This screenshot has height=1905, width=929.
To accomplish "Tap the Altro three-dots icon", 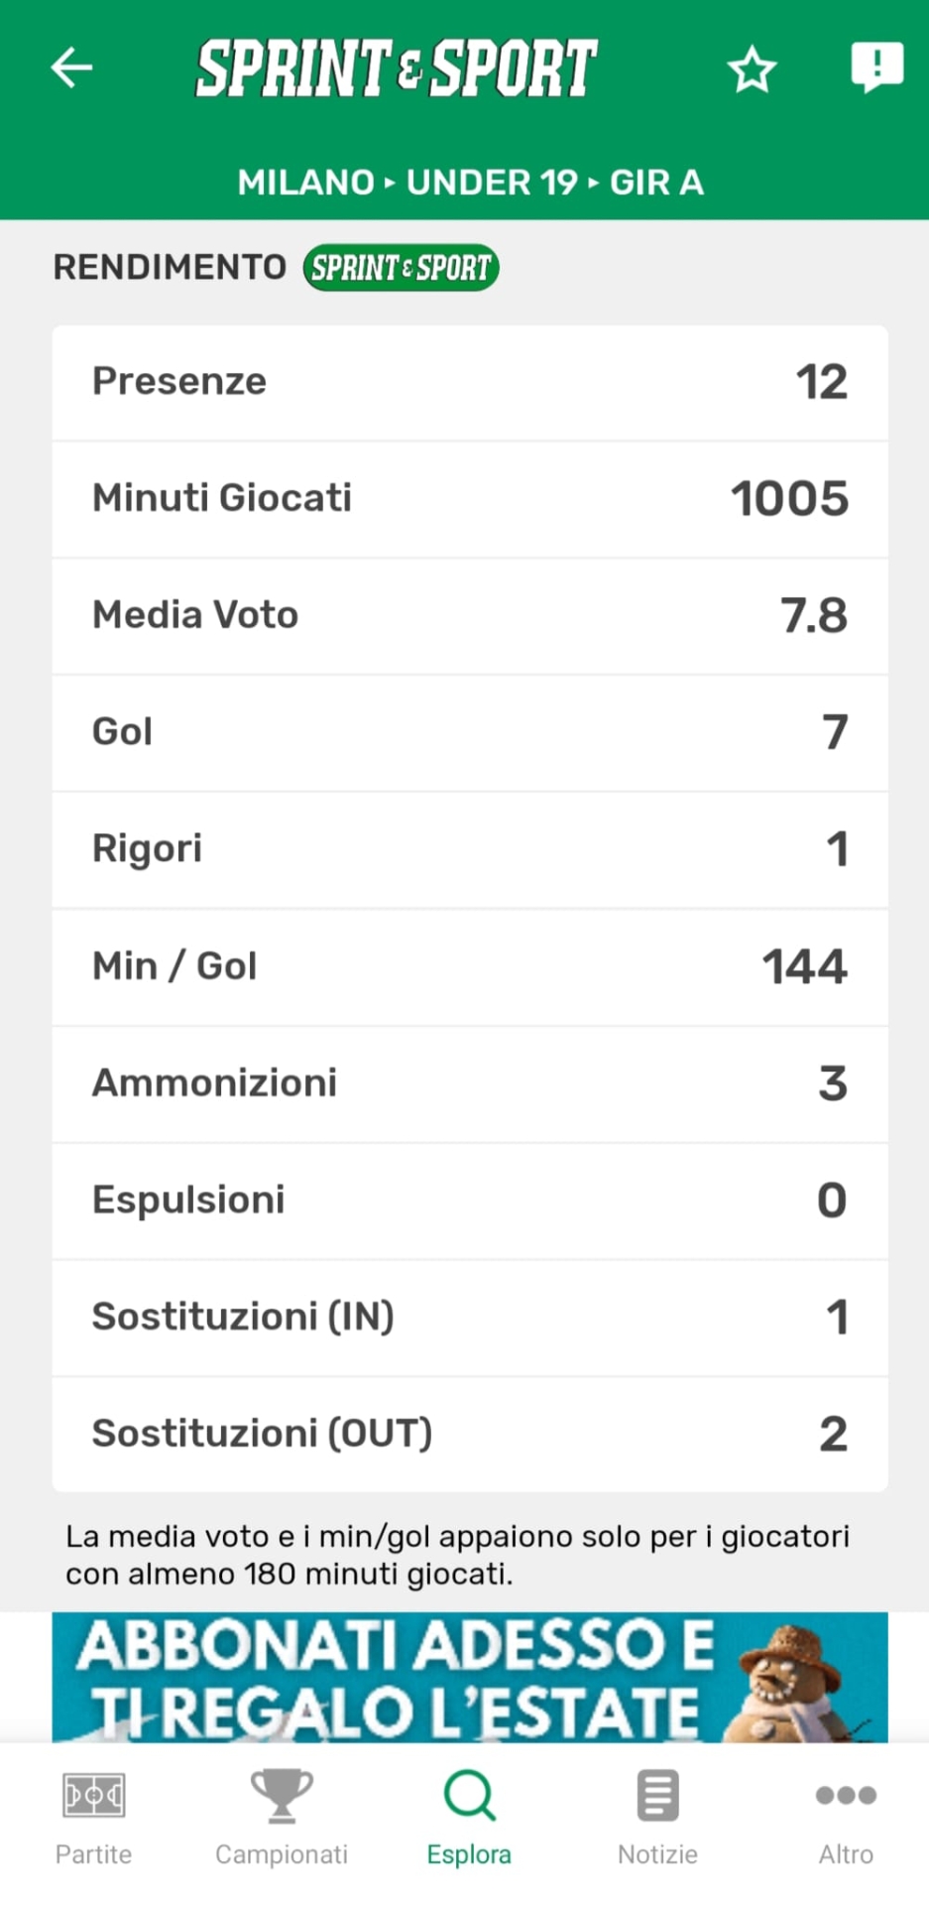I will tap(846, 1796).
